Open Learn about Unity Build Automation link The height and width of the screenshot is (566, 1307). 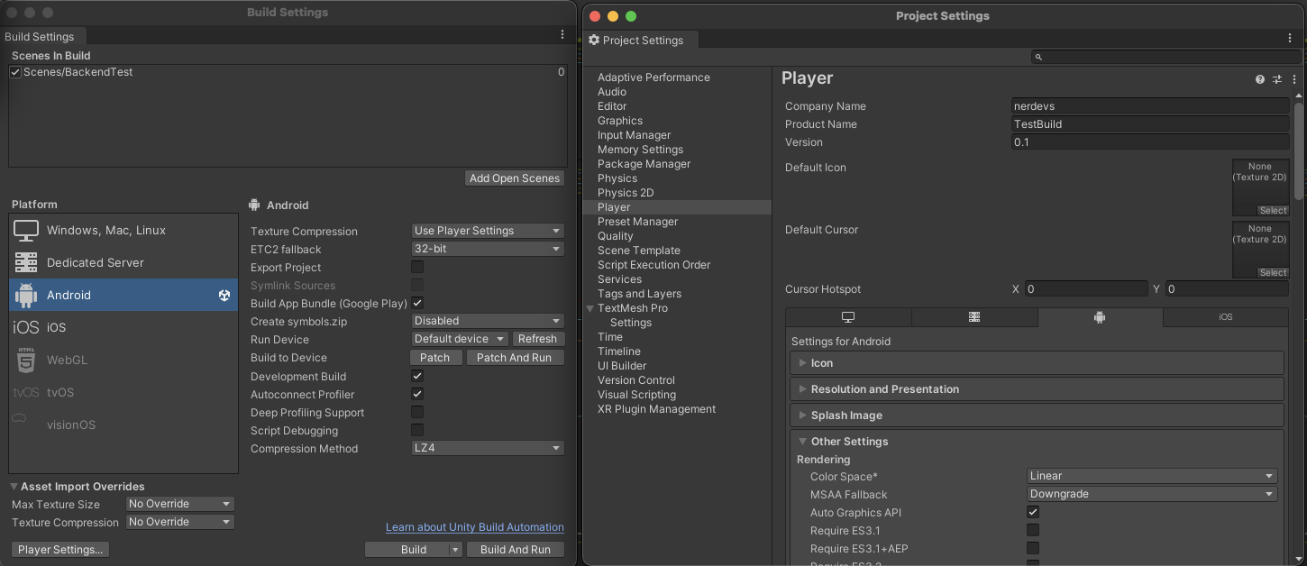click(x=475, y=527)
